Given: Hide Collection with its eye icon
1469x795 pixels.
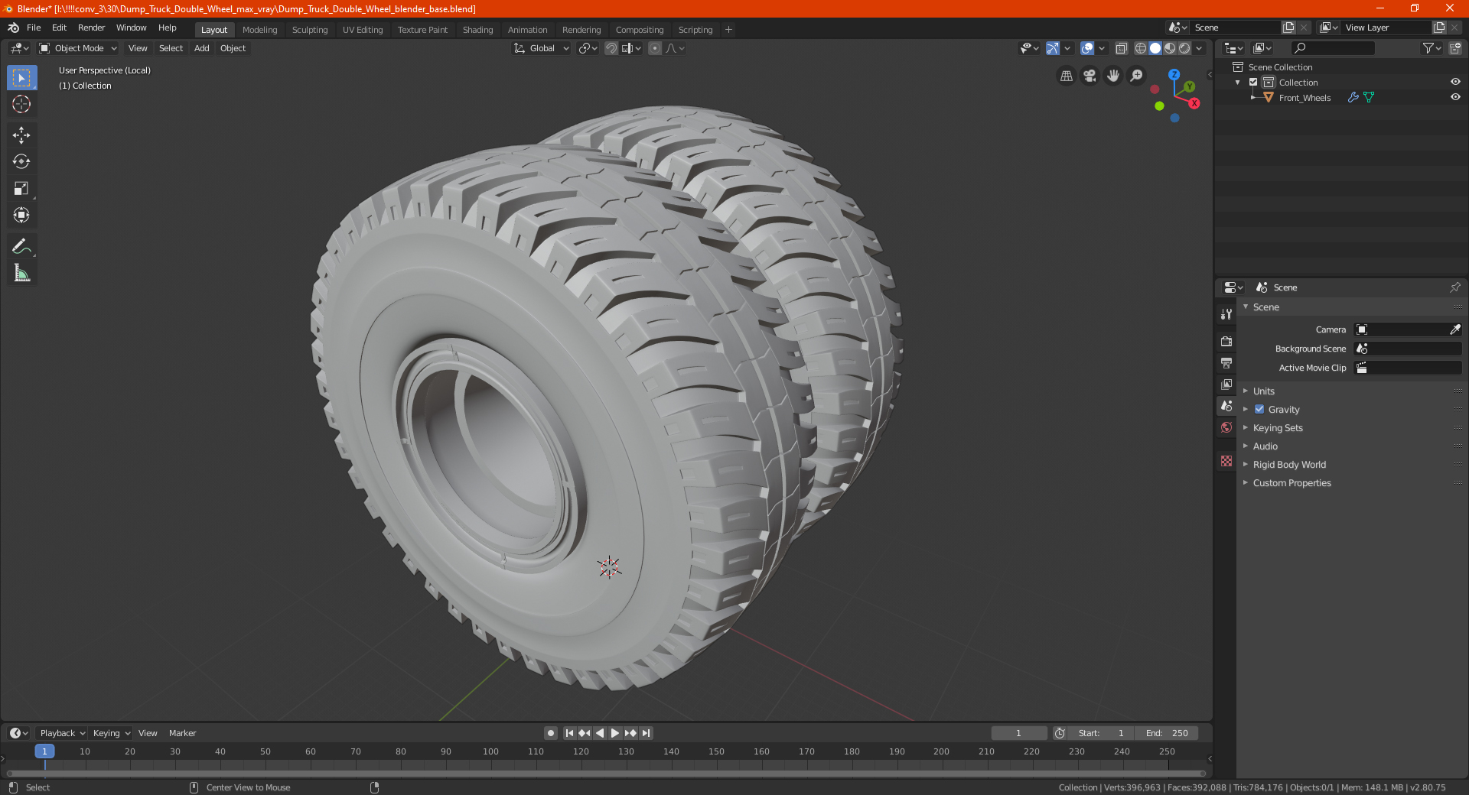Looking at the screenshot, I should tap(1455, 83).
